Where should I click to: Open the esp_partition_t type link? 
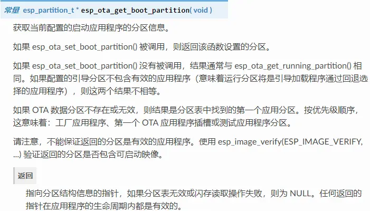pyautogui.click(x=49, y=10)
